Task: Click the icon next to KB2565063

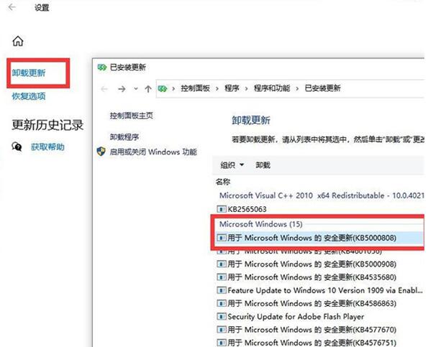Action: pyautogui.click(x=222, y=209)
